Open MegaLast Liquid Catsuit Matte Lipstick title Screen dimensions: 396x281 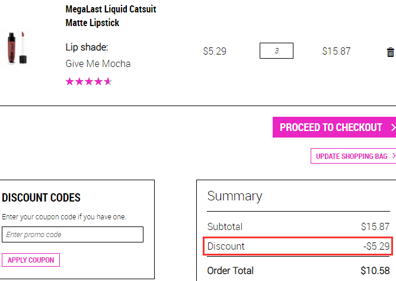[x=111, y=16]
